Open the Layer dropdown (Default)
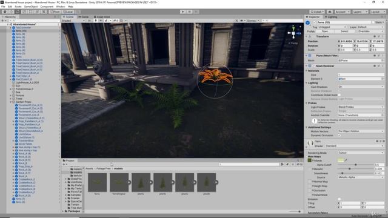Viewport: 388px width, 218px height. click(370, 27)
